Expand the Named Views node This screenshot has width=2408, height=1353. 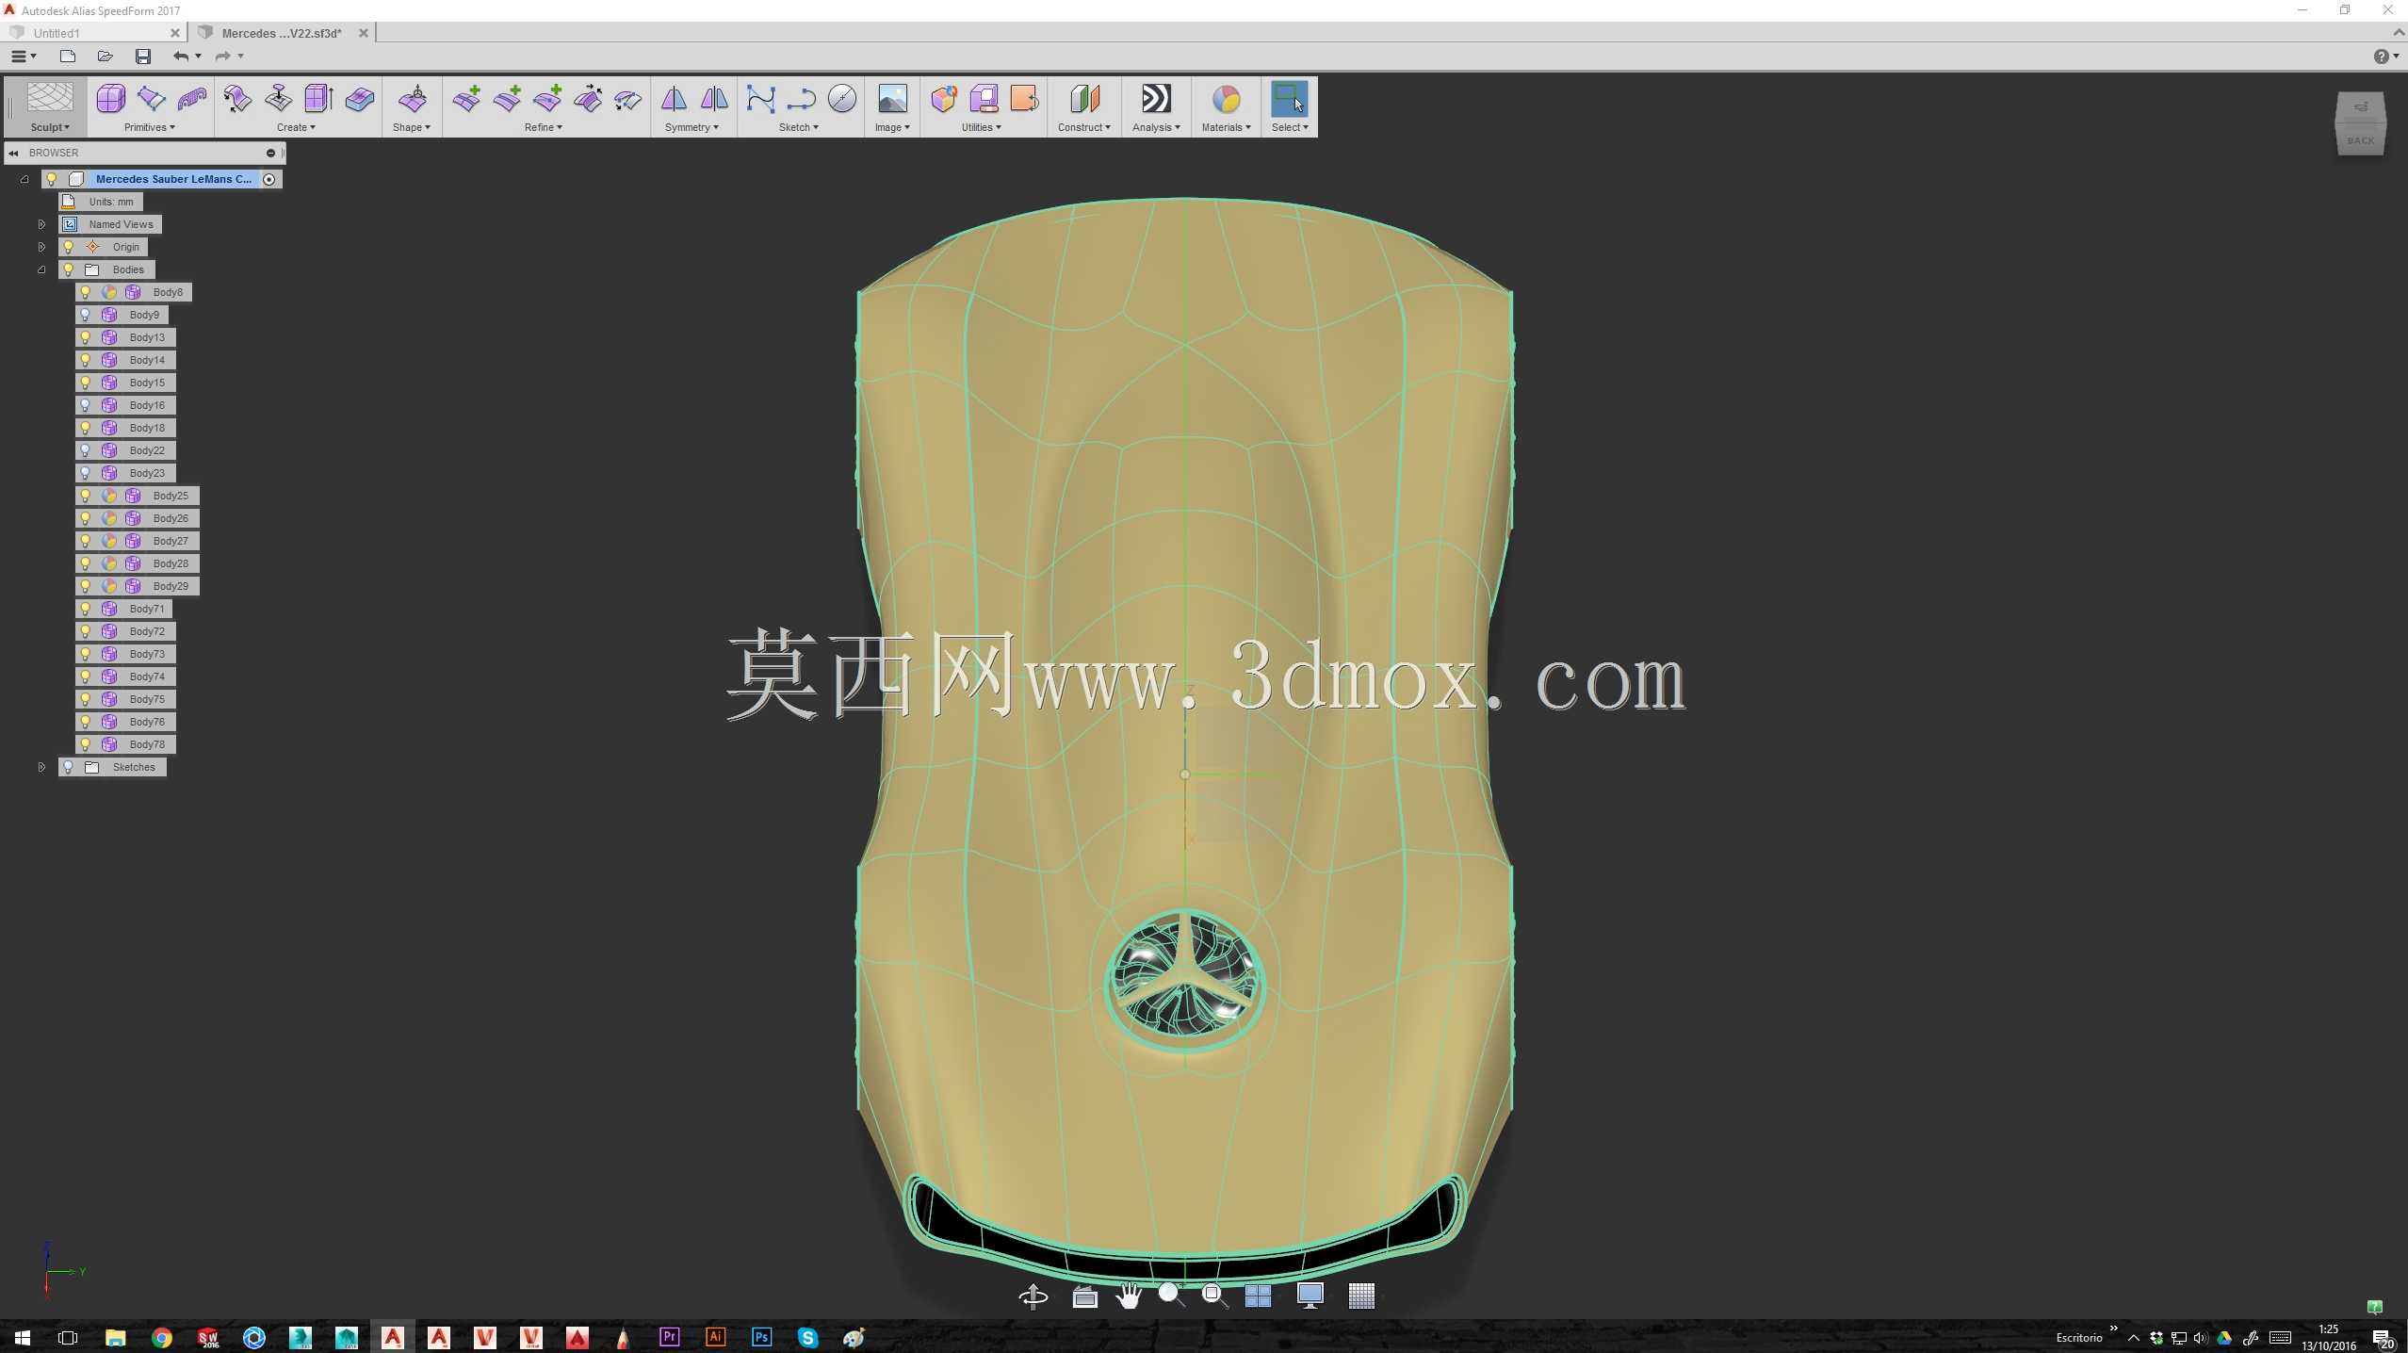pos(41,224)
